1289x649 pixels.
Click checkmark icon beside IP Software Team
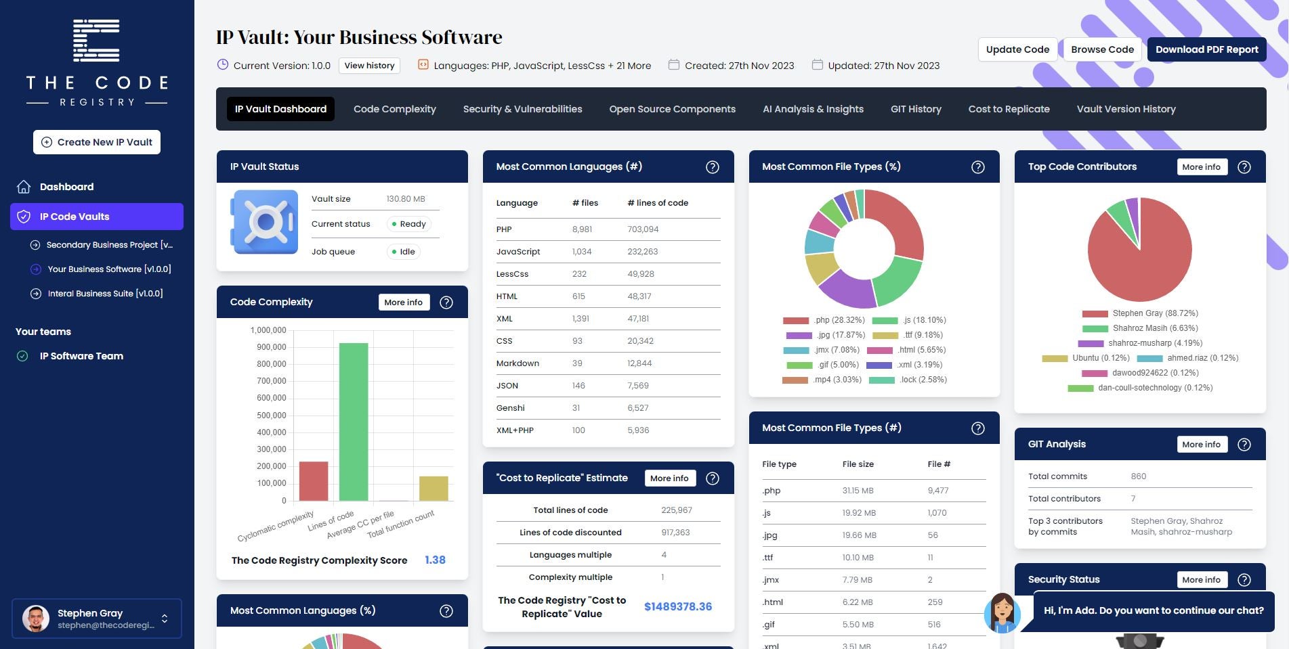coord(22,356)
